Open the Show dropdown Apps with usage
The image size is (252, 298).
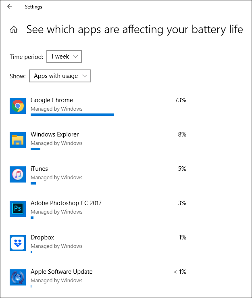point(60,76)
